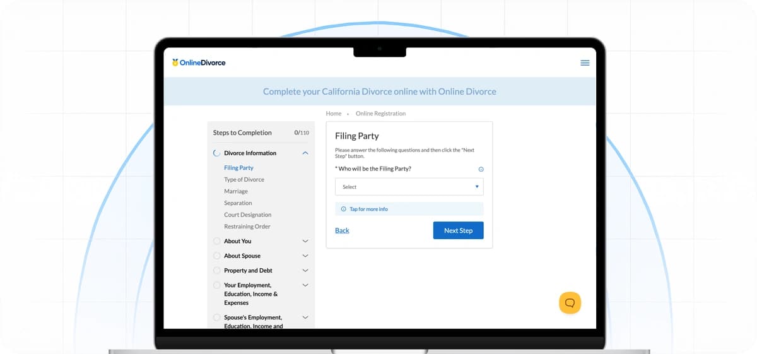This screenshot has width=757, height=354.
Task: Select Type of Divorce step
Action: pyautogui.click(x=244, y=180)
